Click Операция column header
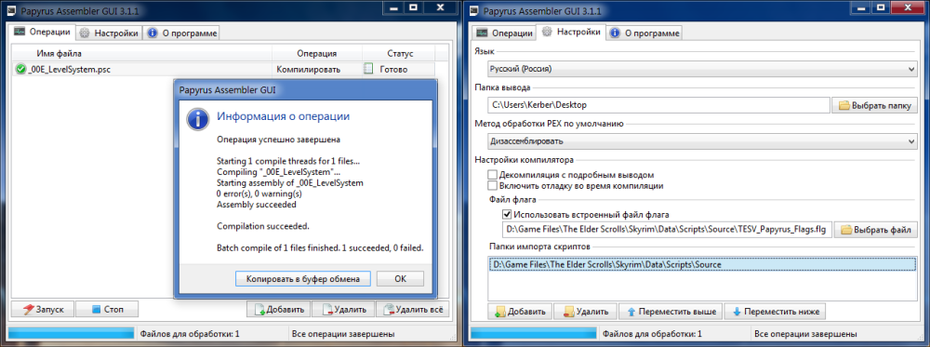This screenshot has height=347, width=930. coord(317,53)
